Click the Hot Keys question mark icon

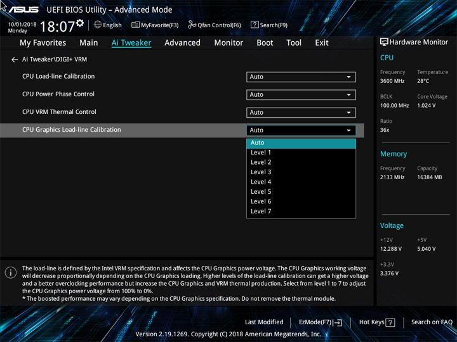(390, 322)
